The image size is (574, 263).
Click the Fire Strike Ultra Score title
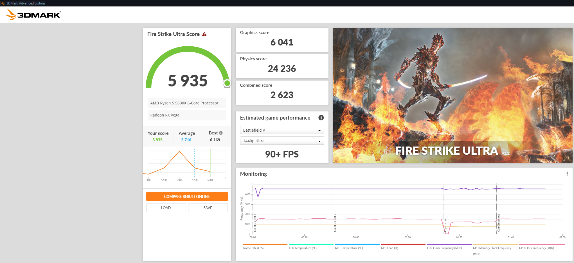point(174,34)
